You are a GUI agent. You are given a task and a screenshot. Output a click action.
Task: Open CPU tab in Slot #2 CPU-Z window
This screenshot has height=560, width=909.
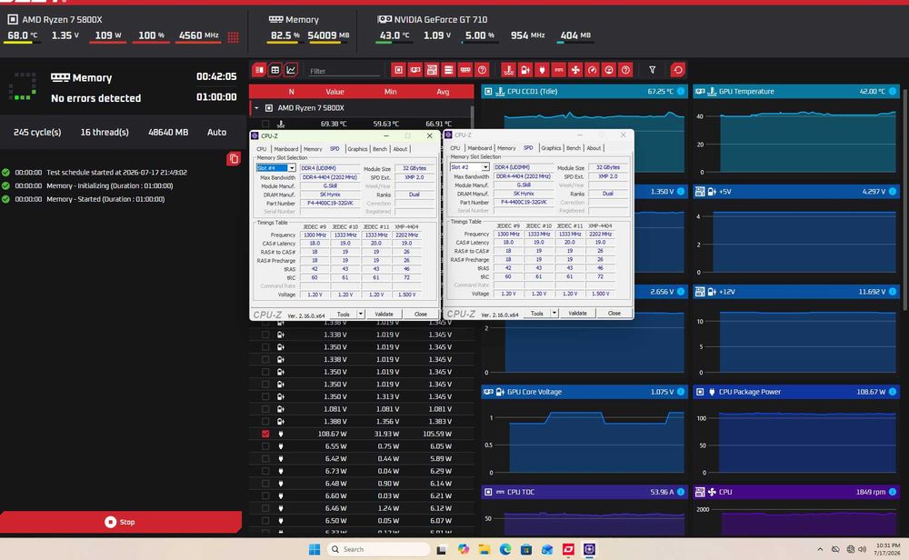pos(455,148)
